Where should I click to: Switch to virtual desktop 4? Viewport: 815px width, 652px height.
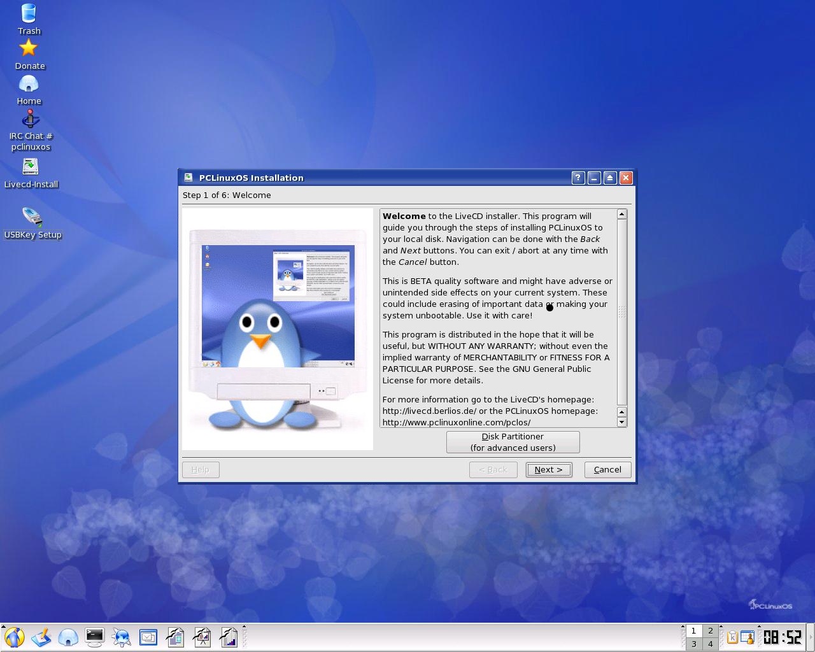(711, 644)
